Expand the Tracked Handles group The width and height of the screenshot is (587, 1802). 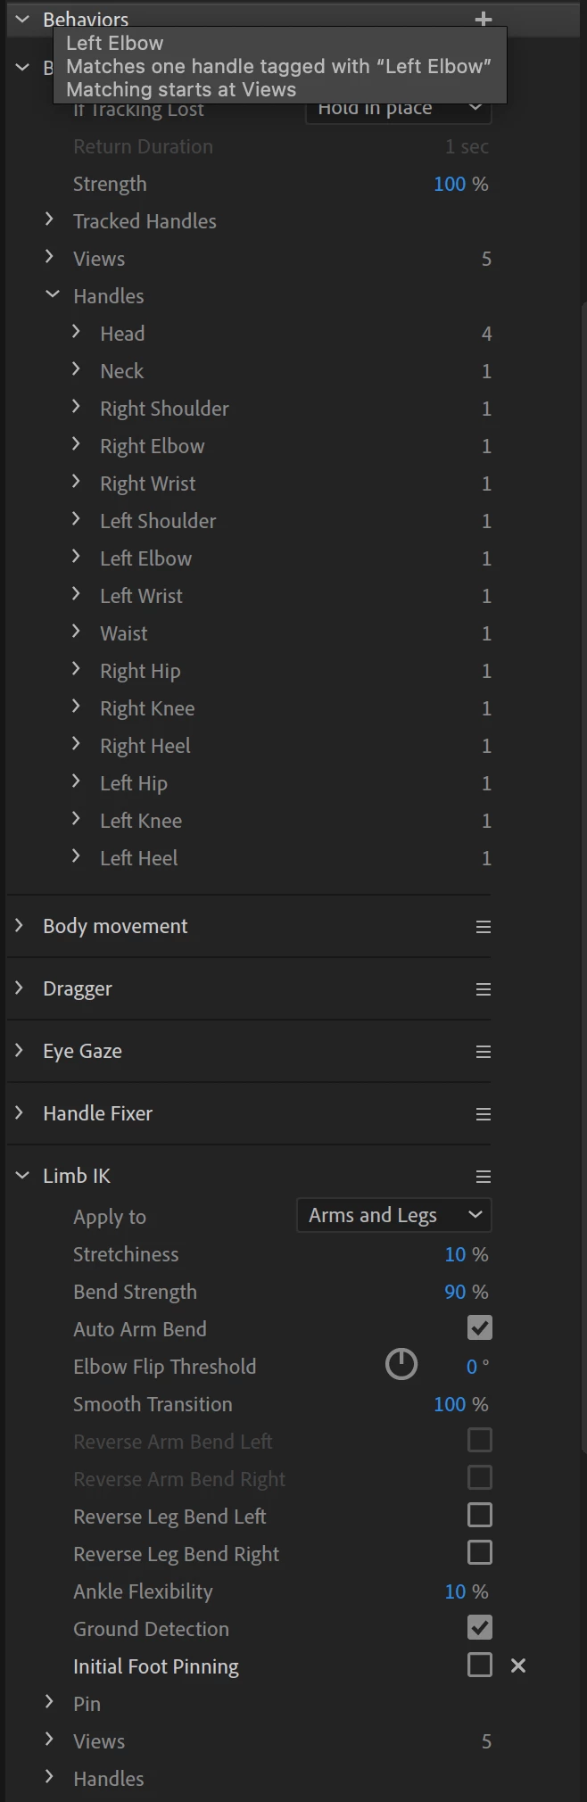50,220
